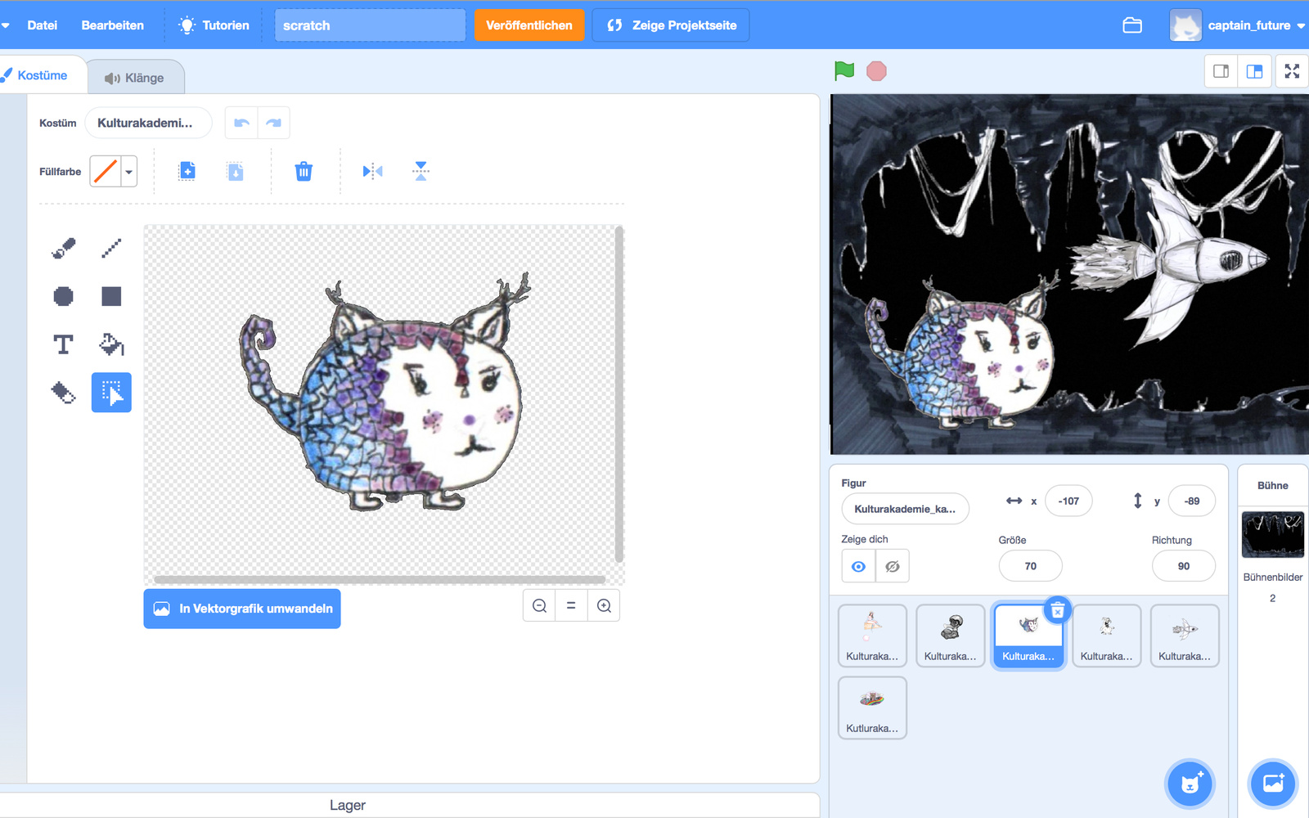The image size is (1309, 818).
Task: Open captain_future account menu
Action: [x=1238, y=25]
